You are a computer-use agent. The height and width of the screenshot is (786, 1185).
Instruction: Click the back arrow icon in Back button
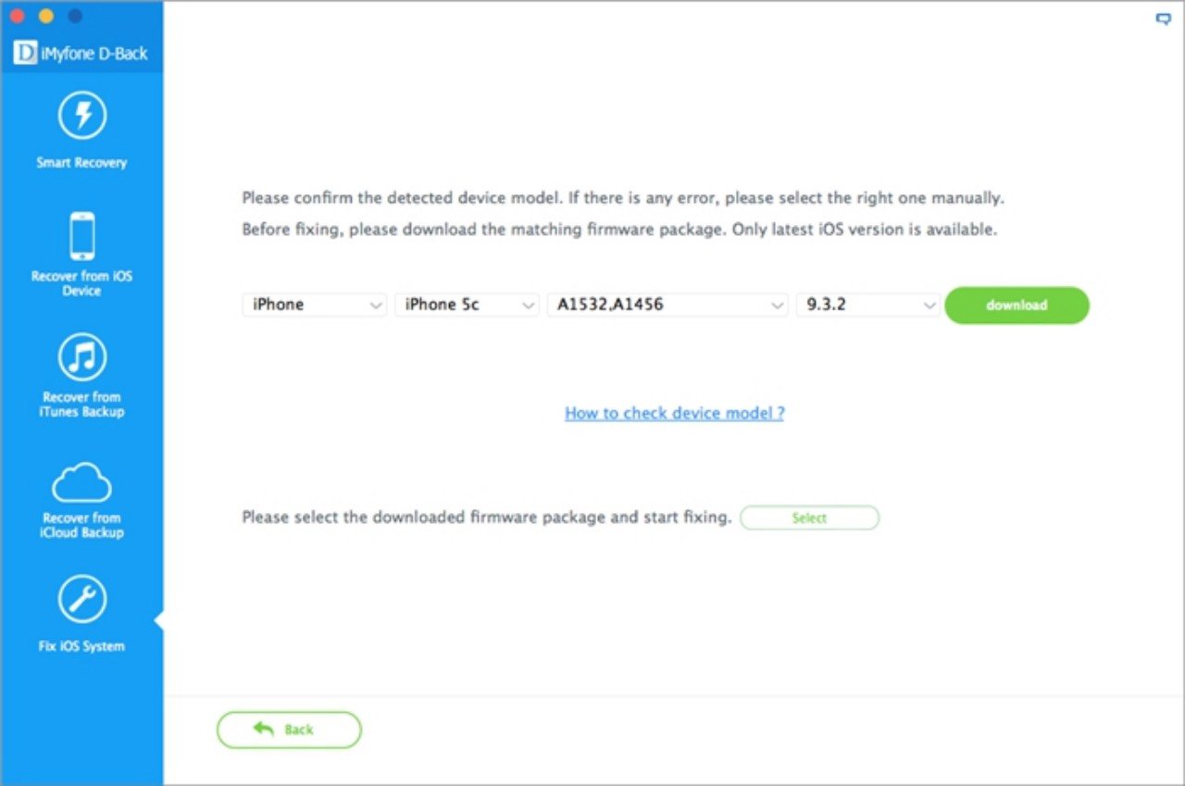(264, 730)
